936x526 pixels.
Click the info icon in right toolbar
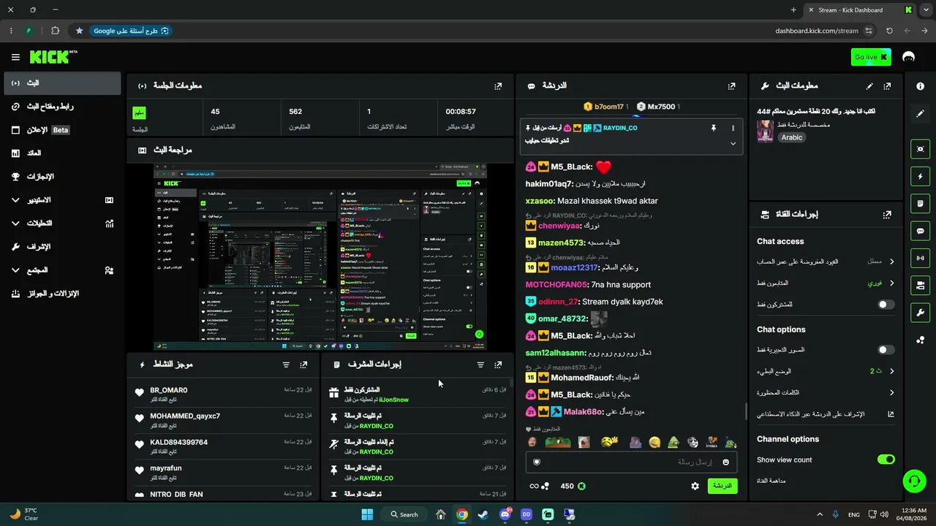pos(920,86)
